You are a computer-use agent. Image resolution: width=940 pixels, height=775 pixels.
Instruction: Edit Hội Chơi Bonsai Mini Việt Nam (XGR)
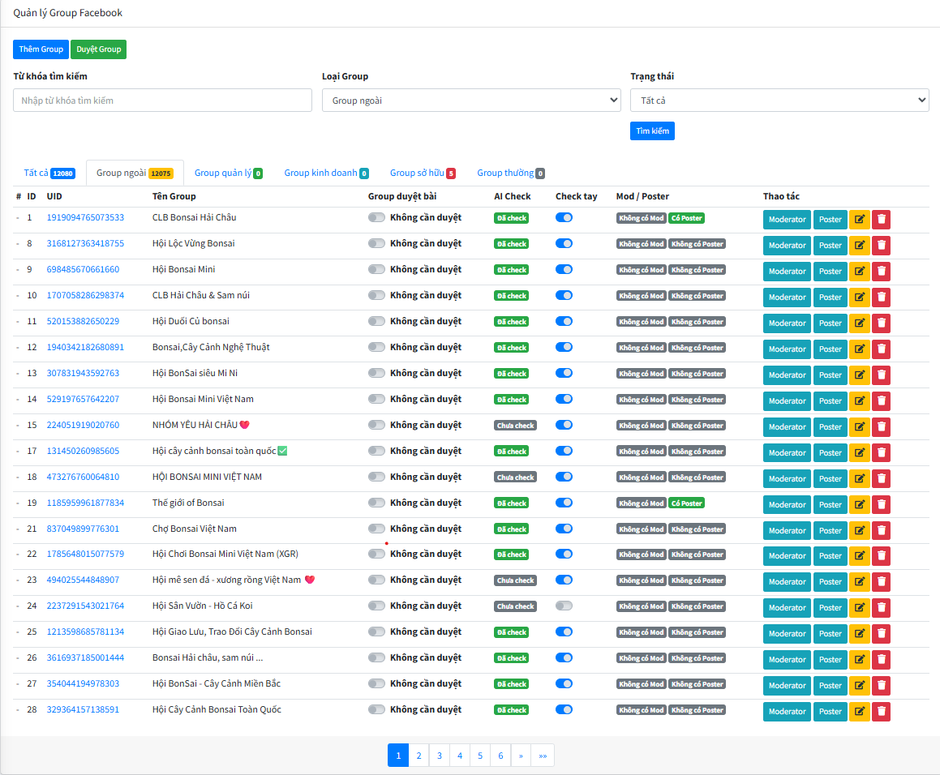pos(859,555)
